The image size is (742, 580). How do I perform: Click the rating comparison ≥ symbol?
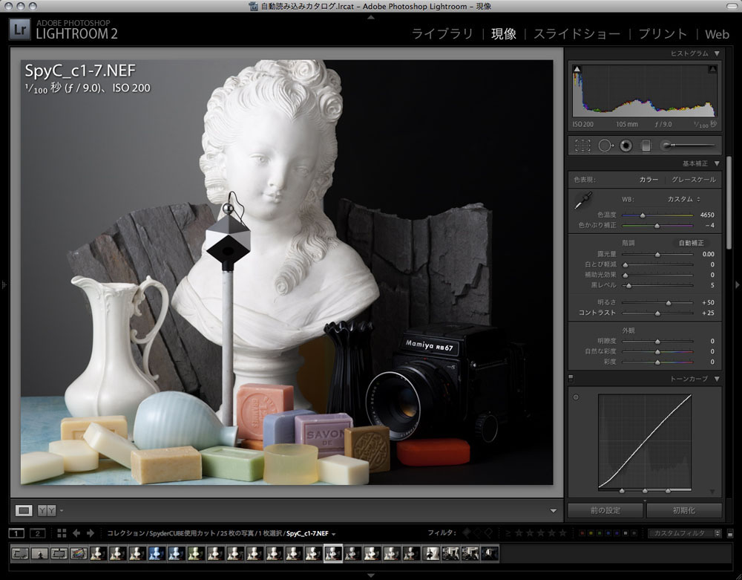508,533
